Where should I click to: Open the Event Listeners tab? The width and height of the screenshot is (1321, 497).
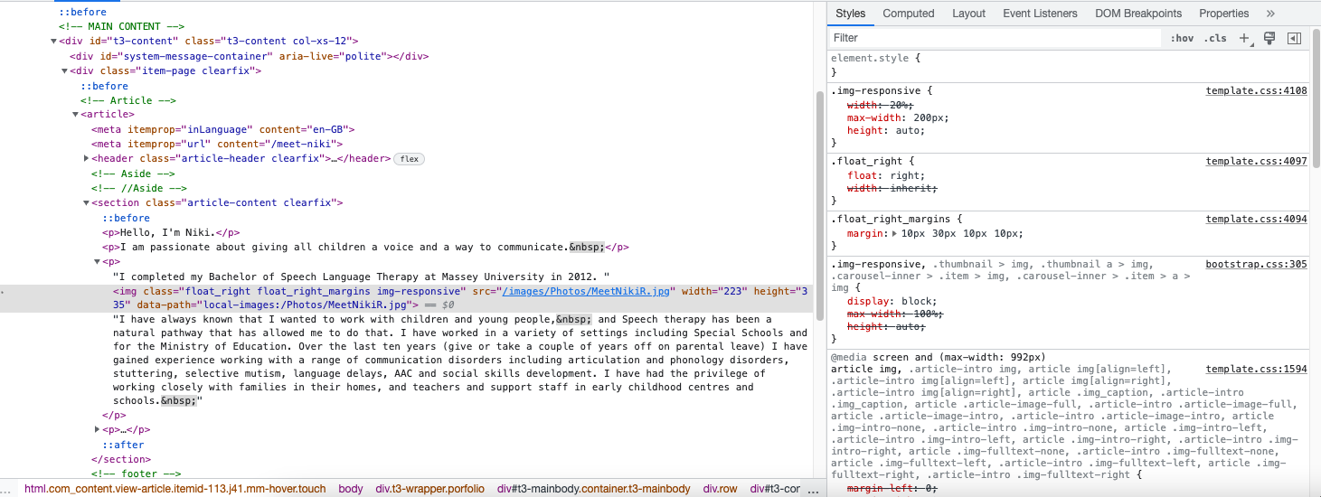click(1040, 14)
